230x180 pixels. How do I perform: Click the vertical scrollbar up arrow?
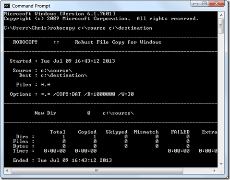tap(221, 15)
